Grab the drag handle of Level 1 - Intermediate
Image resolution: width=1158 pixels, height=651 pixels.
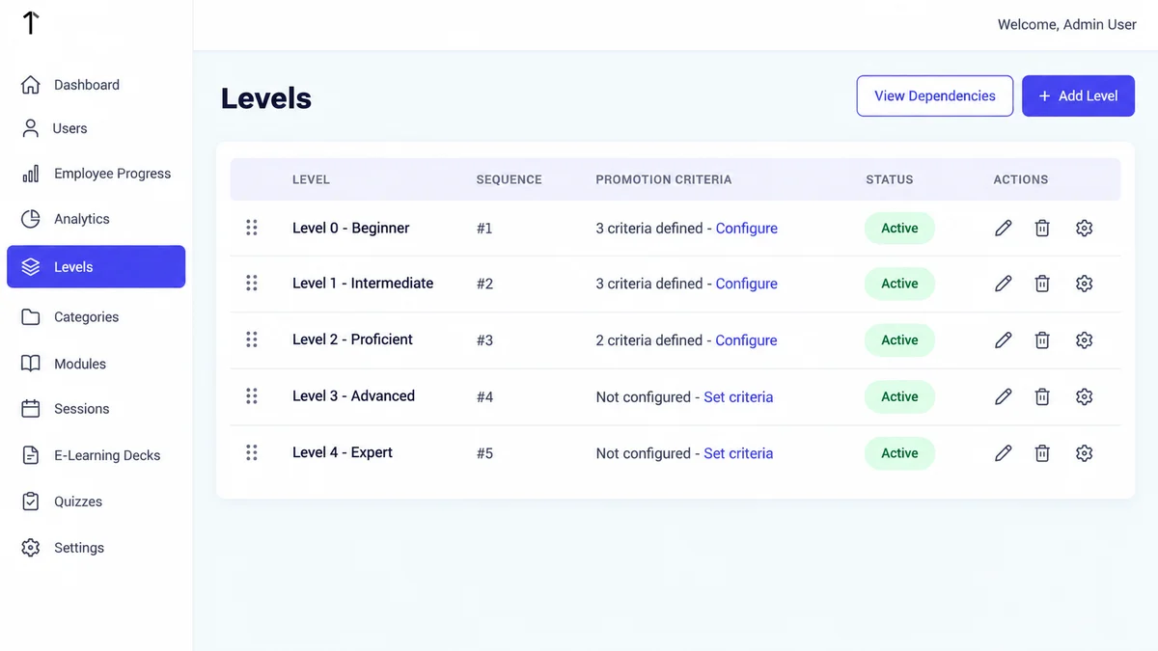[x=251, y=283]
